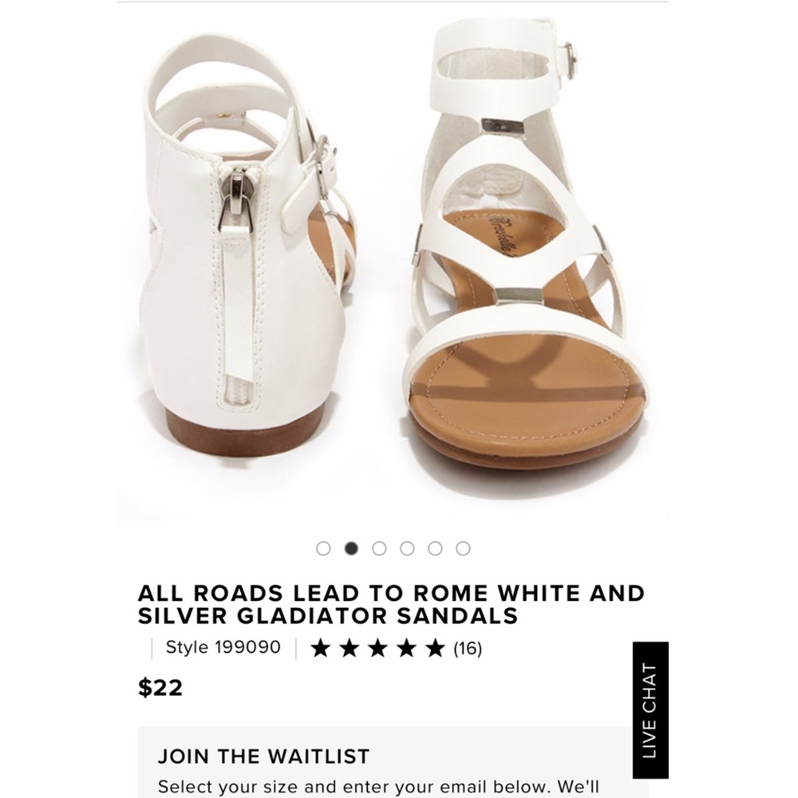Click the sandal product photo
This screenshot has width=798, height=798.
393,262
